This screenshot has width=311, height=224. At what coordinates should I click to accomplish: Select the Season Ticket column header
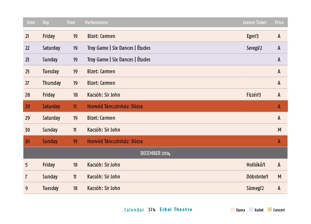pyautogui.click(x=254, y=22)
